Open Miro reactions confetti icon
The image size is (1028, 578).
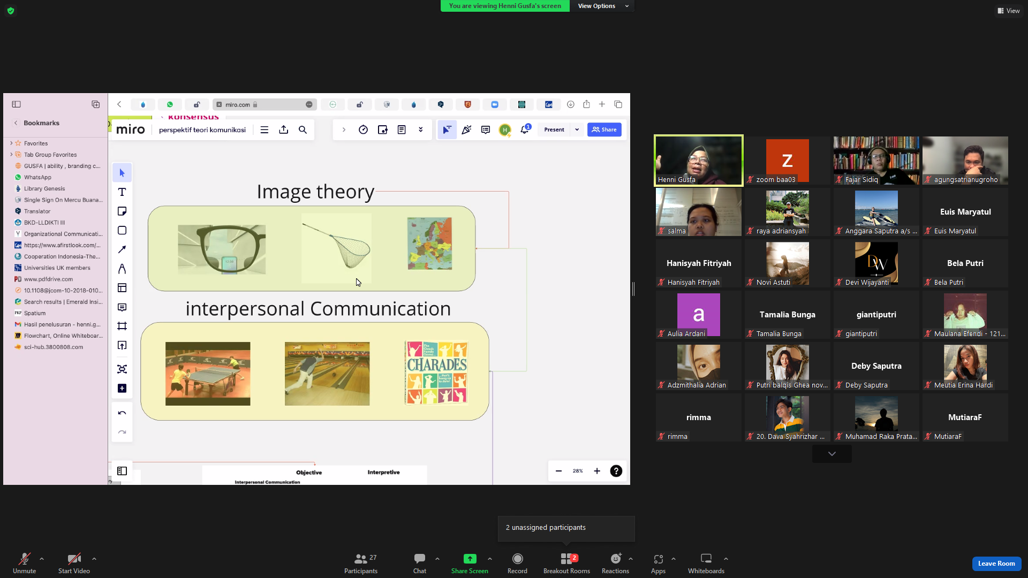tap(466, 130)
